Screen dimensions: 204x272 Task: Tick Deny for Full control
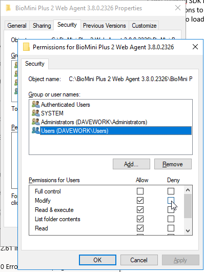click(x=171, y=191)
